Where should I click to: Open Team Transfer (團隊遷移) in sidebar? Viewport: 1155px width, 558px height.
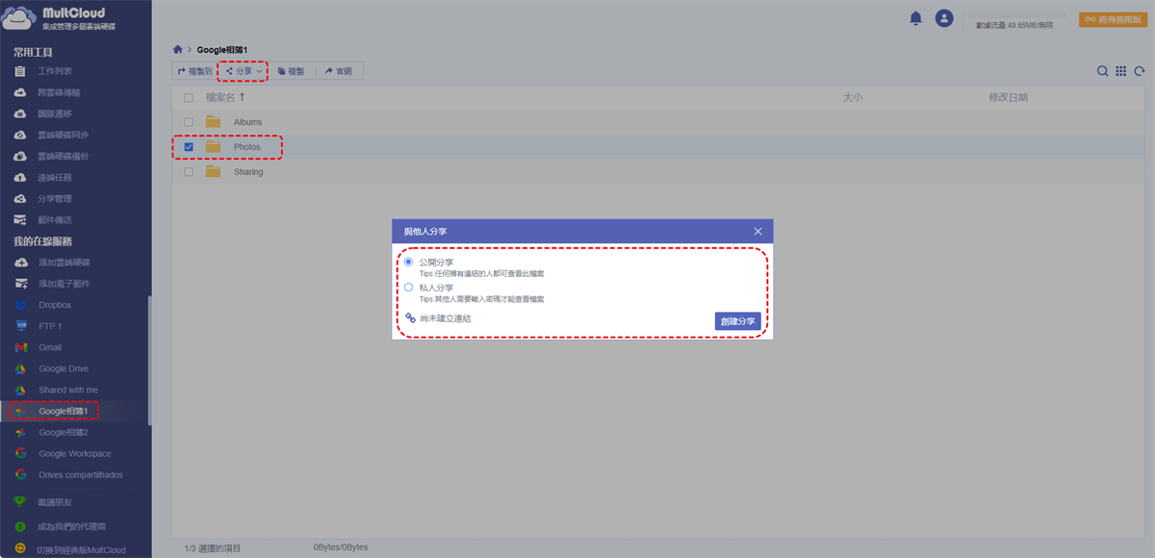tap(56, 114)
